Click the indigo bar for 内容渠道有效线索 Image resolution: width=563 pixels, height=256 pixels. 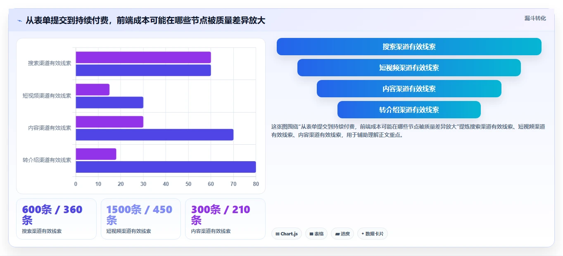(154, 134)
